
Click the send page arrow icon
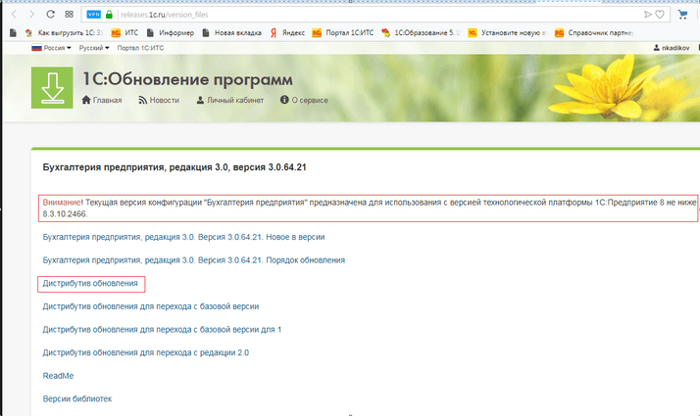click(x=648, y=15)
